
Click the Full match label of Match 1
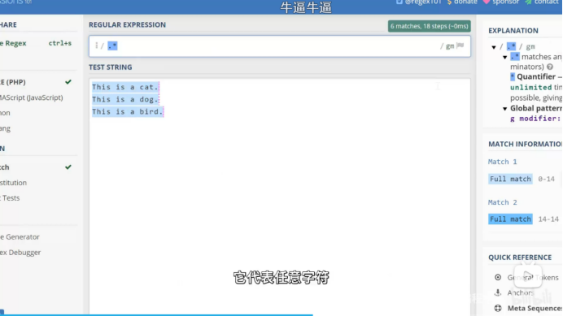tap(510, 179)
